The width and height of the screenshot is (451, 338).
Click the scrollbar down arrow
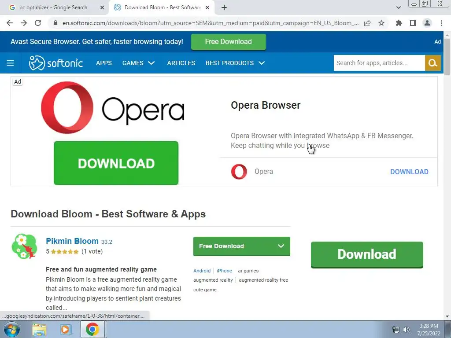[447, 316]
